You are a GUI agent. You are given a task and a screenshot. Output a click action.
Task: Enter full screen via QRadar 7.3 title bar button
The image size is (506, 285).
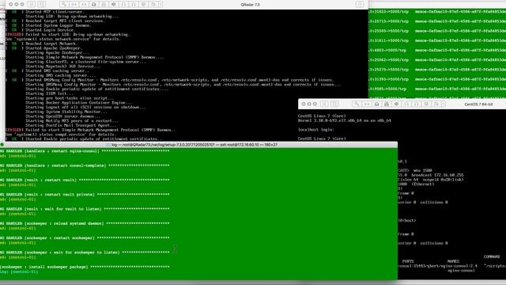point(359,4)
